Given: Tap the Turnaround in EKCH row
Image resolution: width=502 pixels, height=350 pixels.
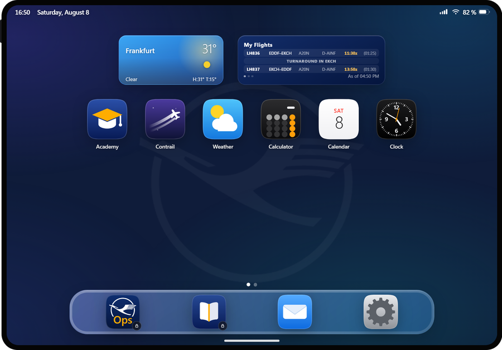Looking at the screenshot, I should [311, 61].
